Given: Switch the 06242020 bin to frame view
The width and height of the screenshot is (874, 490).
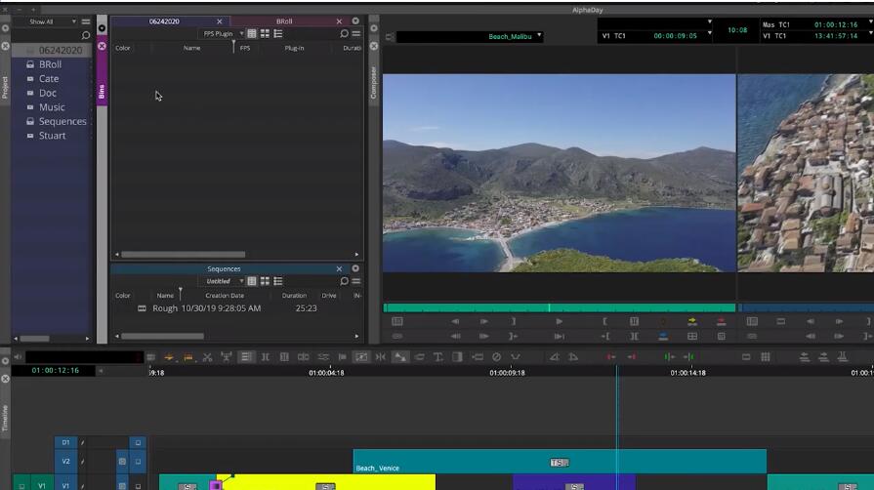Looking at the screenshot, I should [265, 34].
